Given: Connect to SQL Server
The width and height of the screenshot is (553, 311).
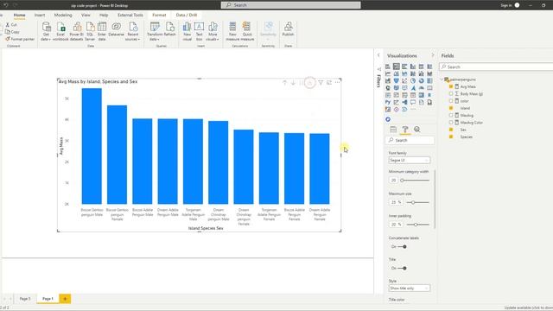Looking at the screenshot, I should (x=90, y=31).
